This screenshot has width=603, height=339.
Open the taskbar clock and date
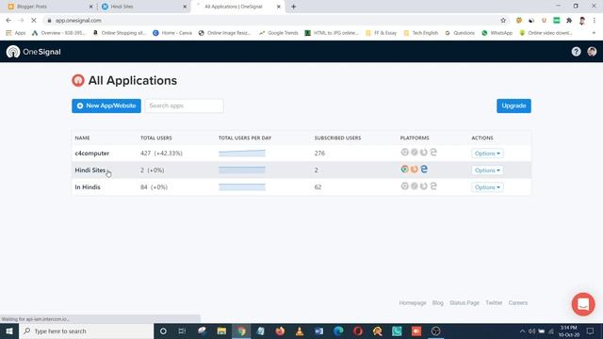coord(569,331)
